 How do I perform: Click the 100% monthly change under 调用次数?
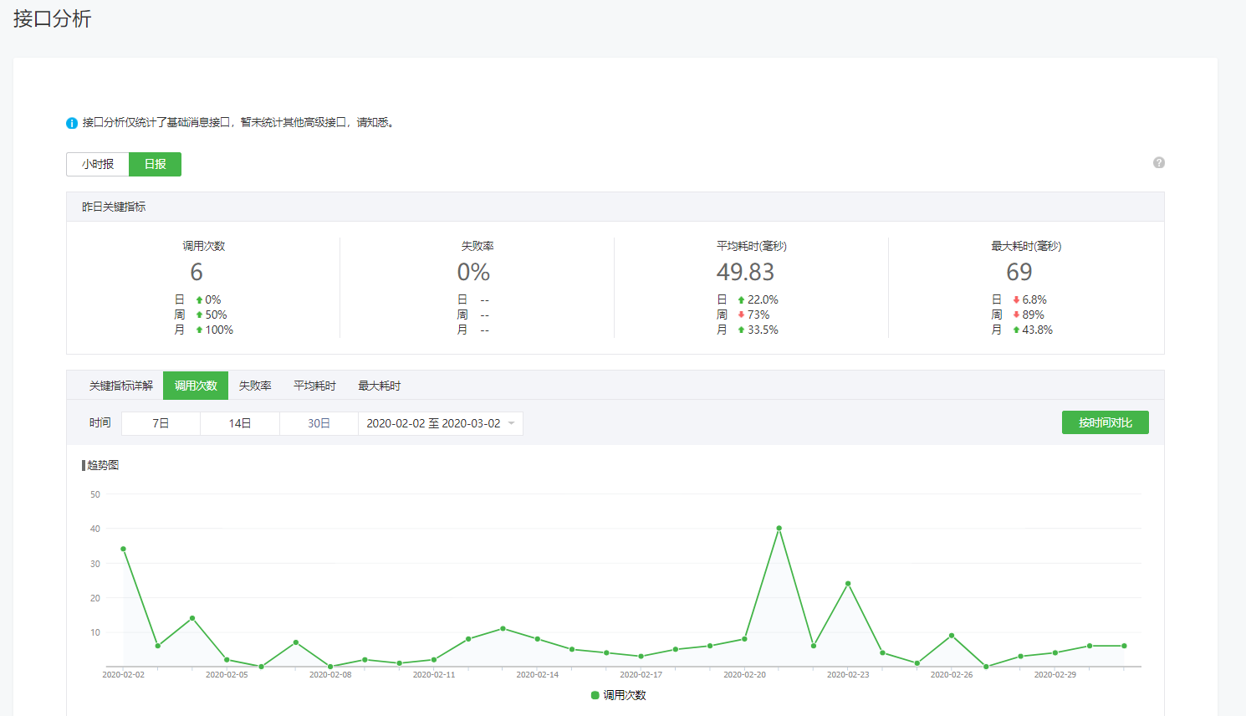tap(219, 330)
